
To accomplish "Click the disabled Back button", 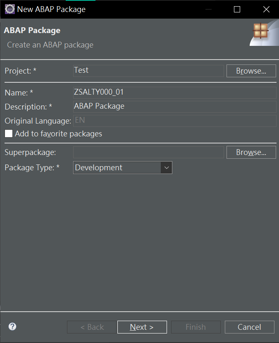I will click(92, 327).
